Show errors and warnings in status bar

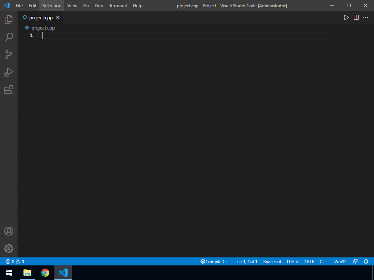[x=15, y=261]
